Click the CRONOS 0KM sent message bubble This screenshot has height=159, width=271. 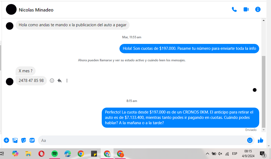pyautogui.click(x=180, y=118)
